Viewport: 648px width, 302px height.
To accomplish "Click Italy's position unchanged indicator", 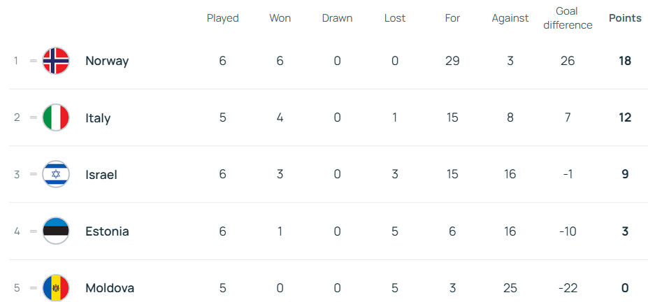I will 33,117.
